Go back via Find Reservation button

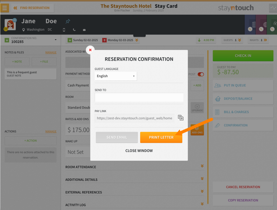33,8
